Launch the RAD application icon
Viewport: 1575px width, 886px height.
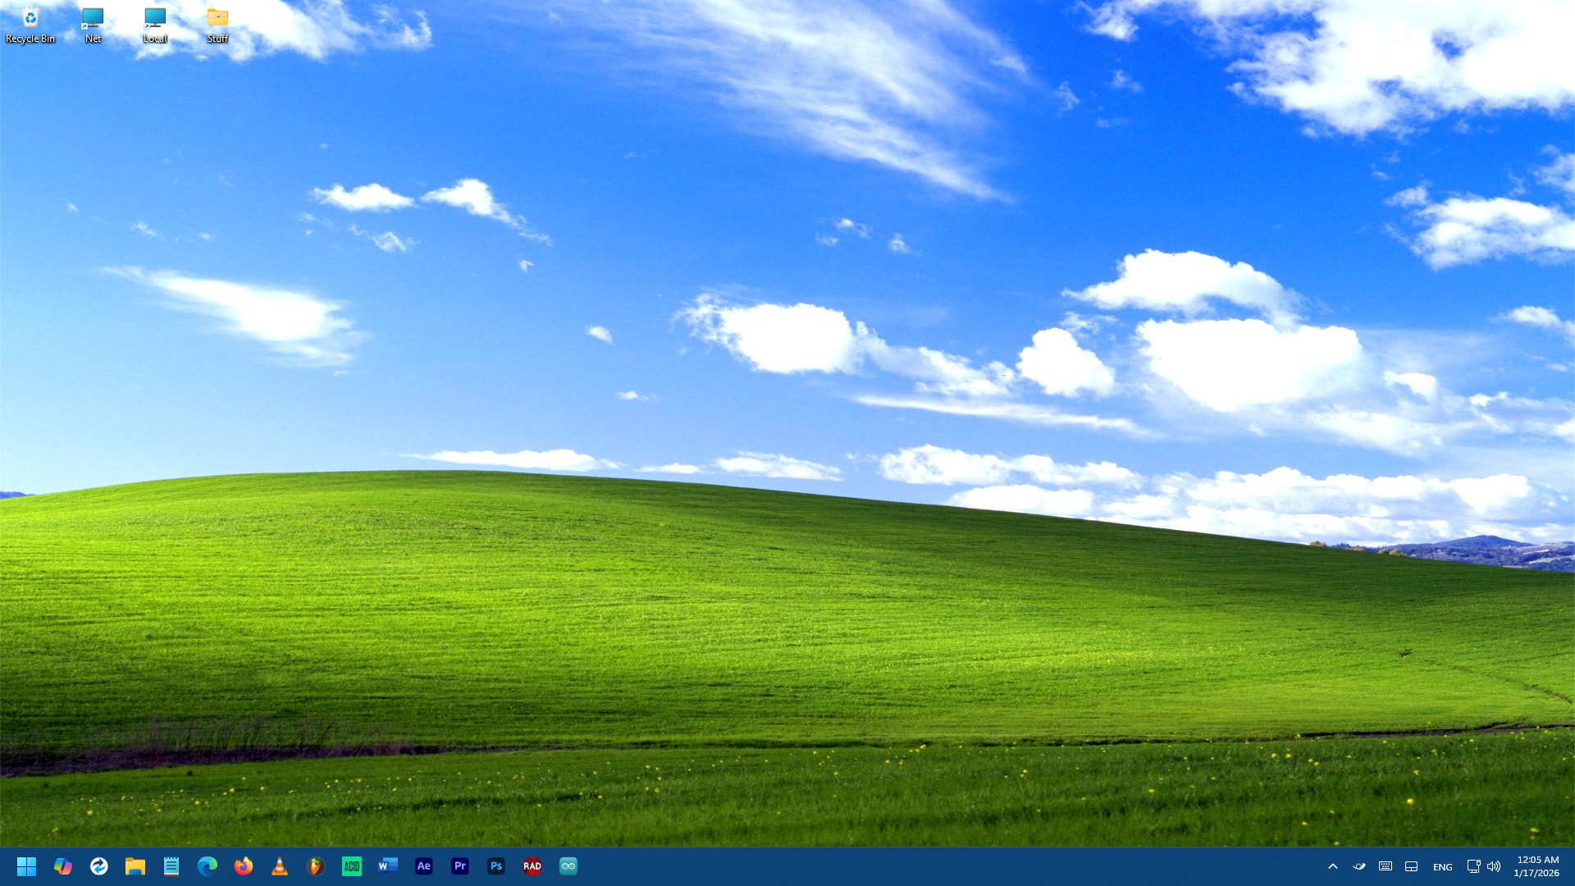[x=532, y=866]
